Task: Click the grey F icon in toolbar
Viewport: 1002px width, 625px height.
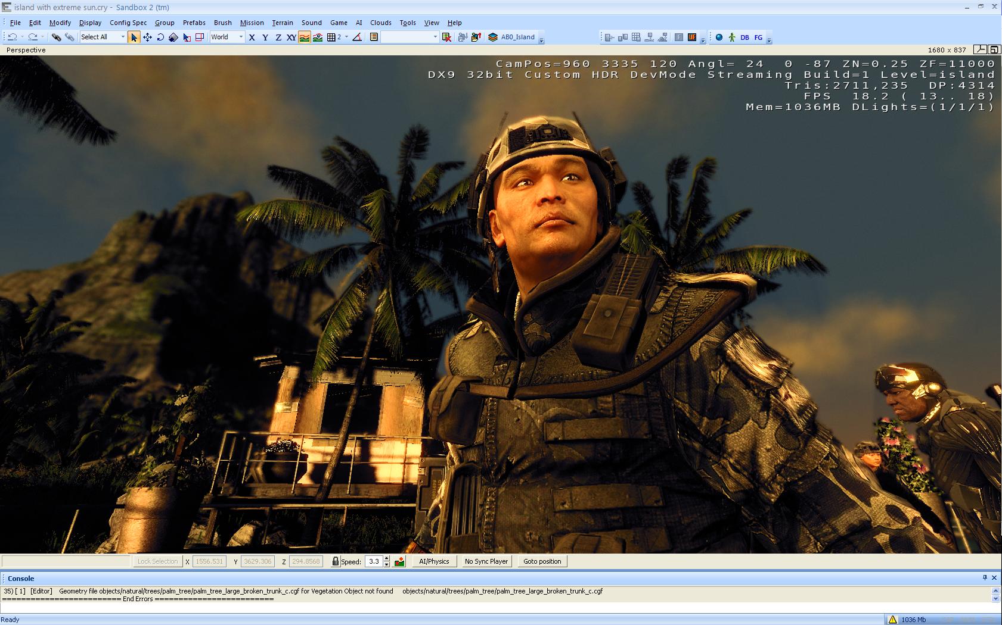Action: pyautogui.click(x=679, y=37)
